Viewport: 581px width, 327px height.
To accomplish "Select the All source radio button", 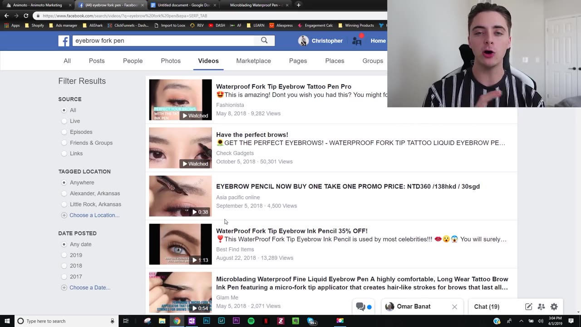I will (x=64, y=110).
